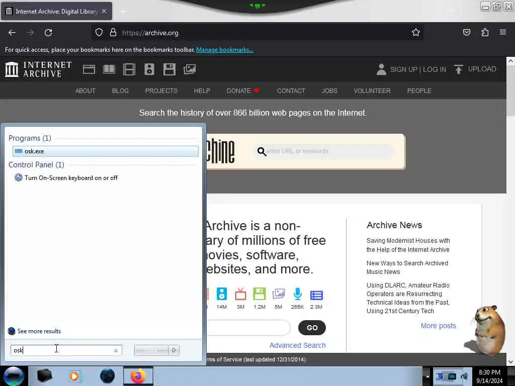Open the extensions puzzle icon
The width and height of the screenshot is (515, 386).
click(485, 32)
